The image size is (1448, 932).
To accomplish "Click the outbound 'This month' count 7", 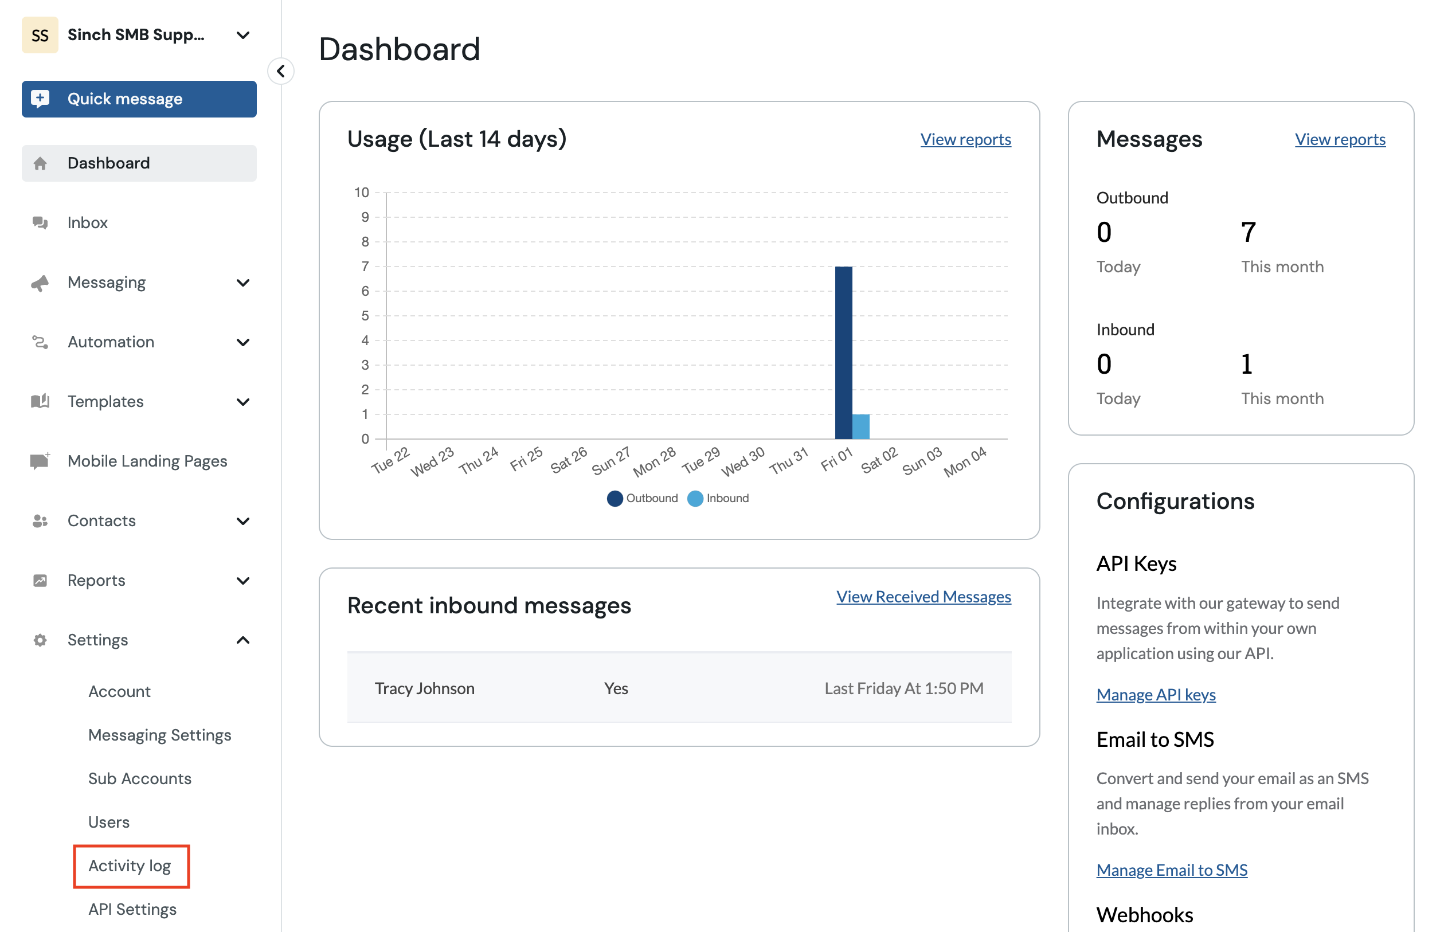I will [x=1249, y=232].
